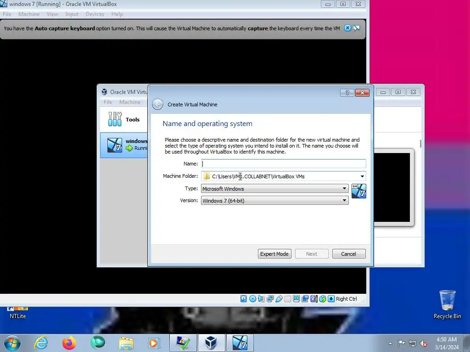This screenshot has height=352, width=470.
Task: Open the View menu
Action: click(x=52, y=14)
